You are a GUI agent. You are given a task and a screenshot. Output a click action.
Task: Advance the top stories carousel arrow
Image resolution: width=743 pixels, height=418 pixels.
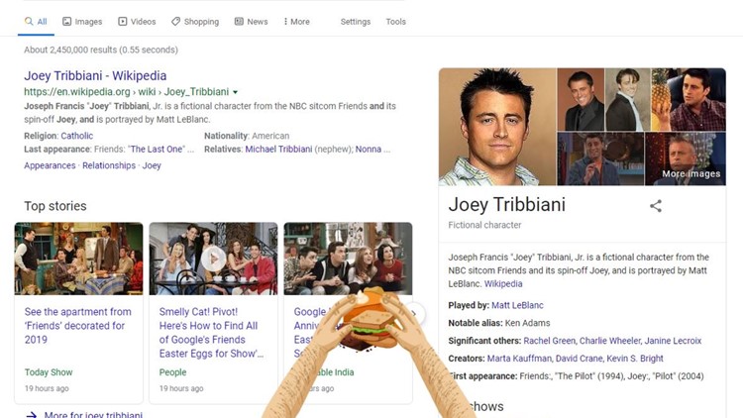coord(414,313)
